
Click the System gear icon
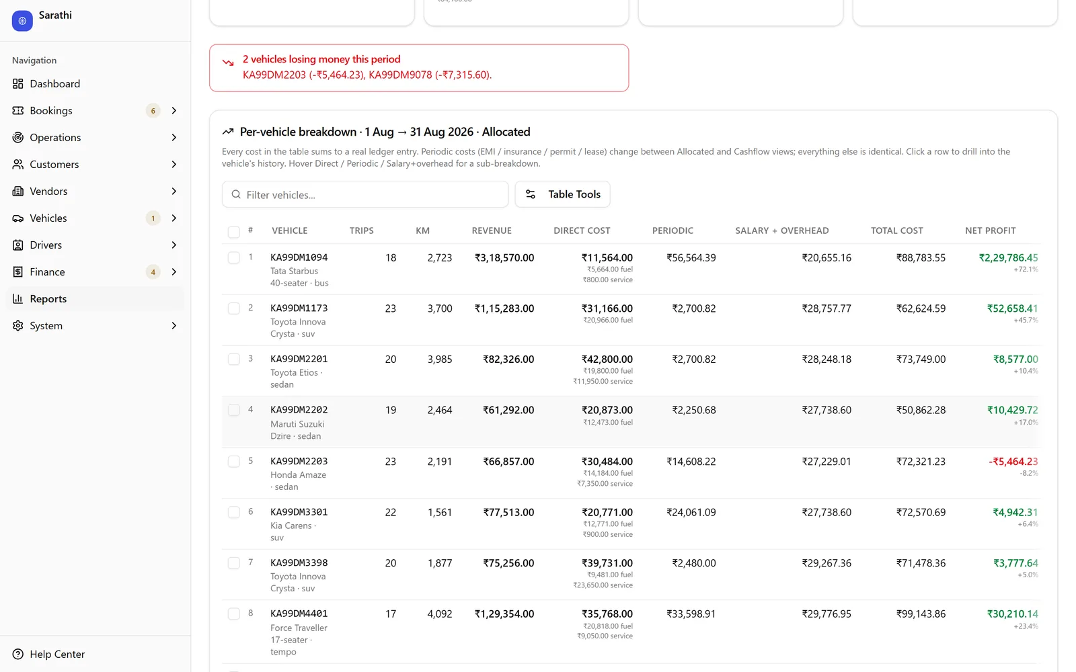[x=18, y=326]
